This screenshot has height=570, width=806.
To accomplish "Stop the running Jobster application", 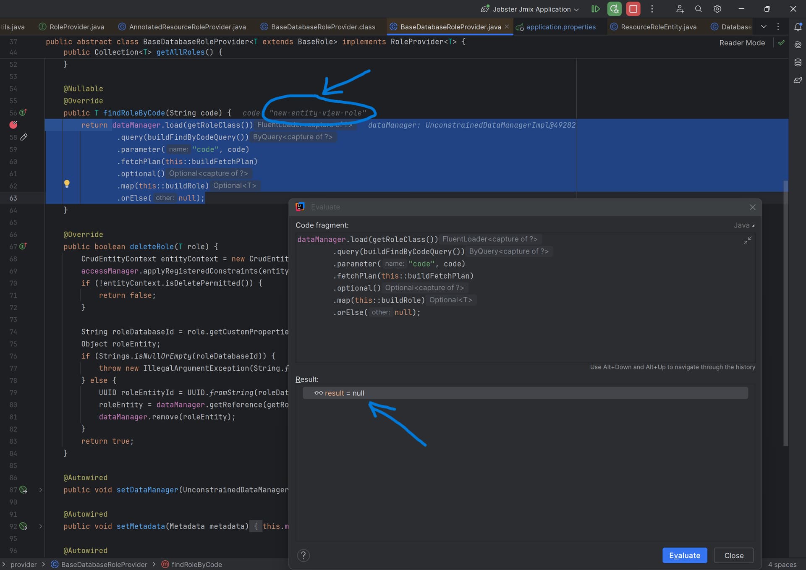I will [x=633, y=9].
